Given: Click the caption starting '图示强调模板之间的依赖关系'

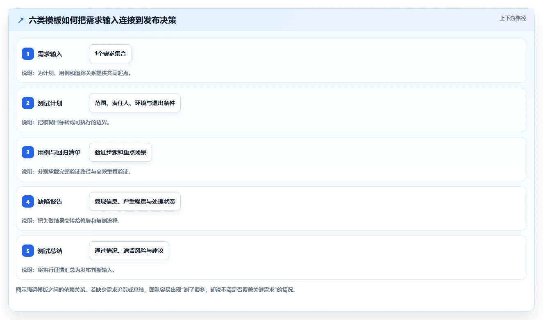Looking at the screenshot, I should click(x=156, y=290).
